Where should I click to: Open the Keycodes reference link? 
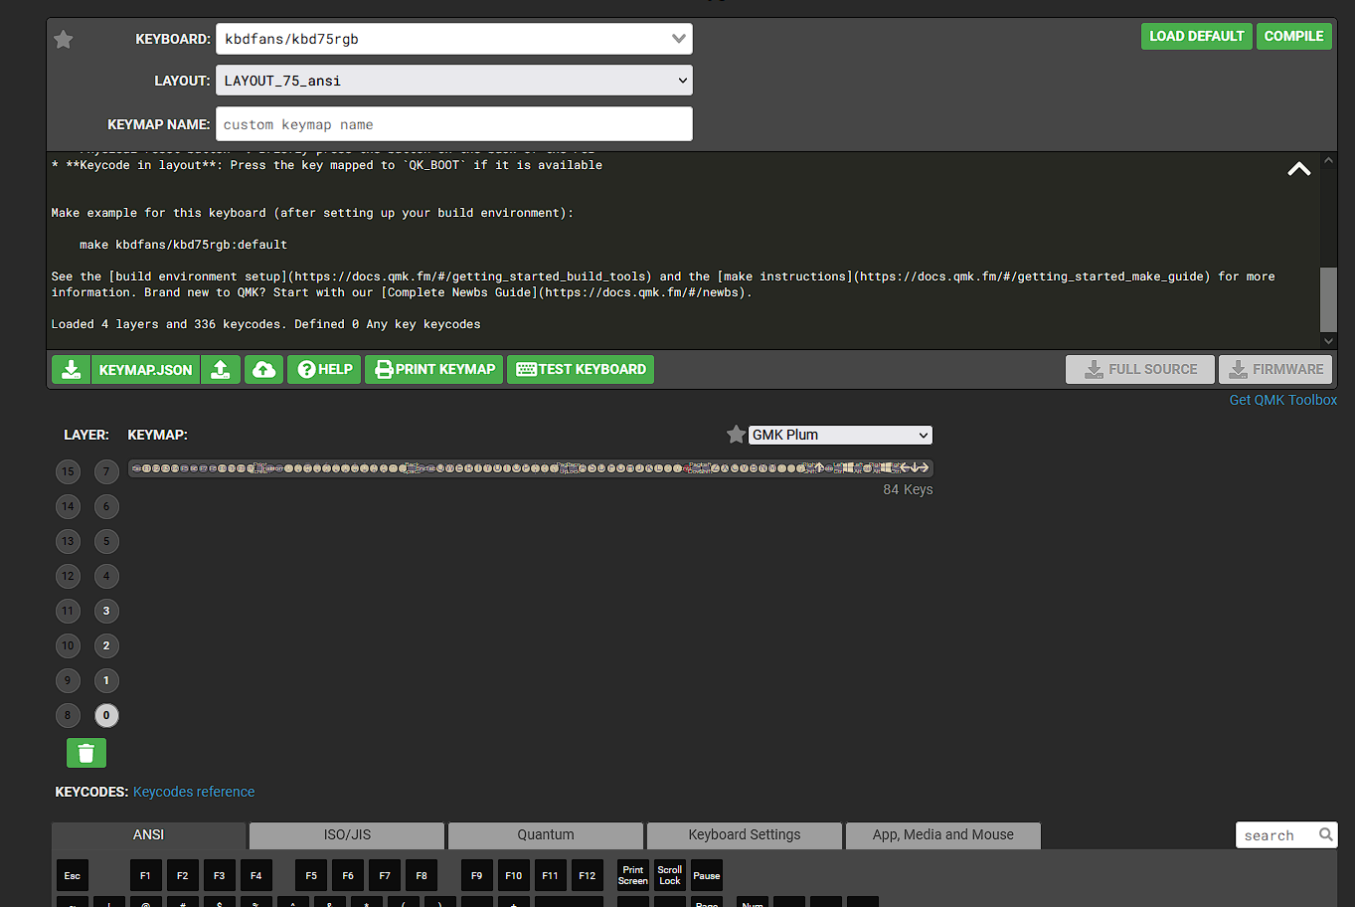(193, 791)
